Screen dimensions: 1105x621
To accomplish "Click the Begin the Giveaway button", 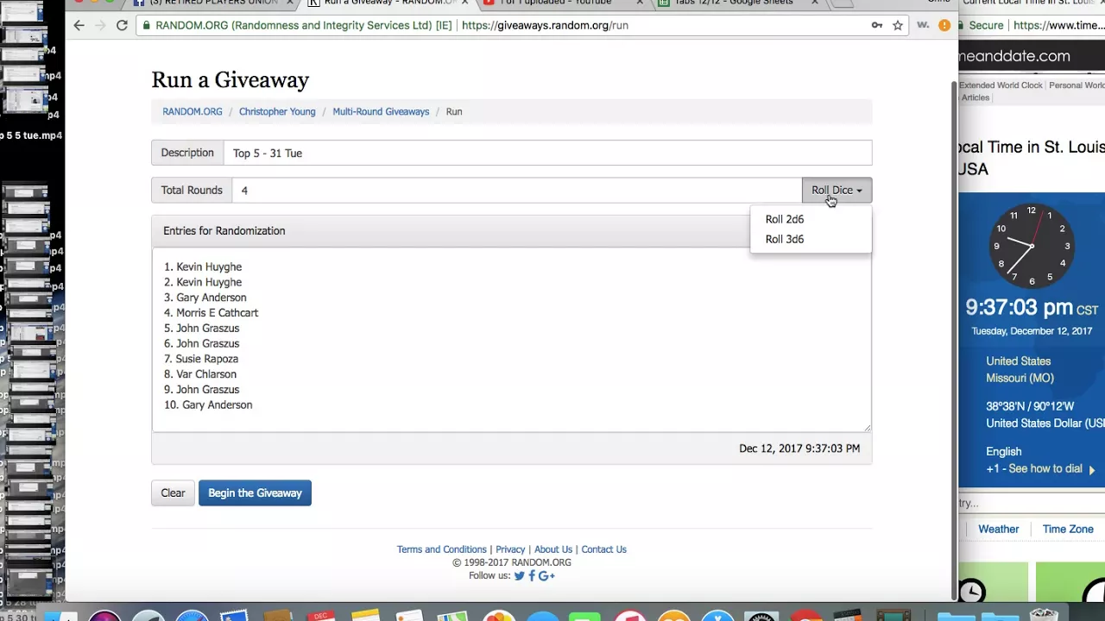I will (x=255, y=493).
